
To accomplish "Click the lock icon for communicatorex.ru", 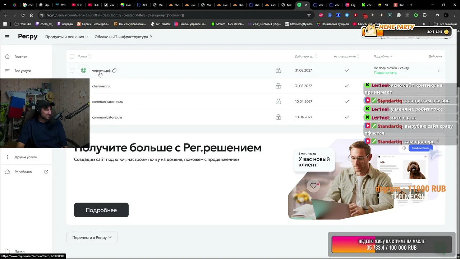I will click(278, 117).
